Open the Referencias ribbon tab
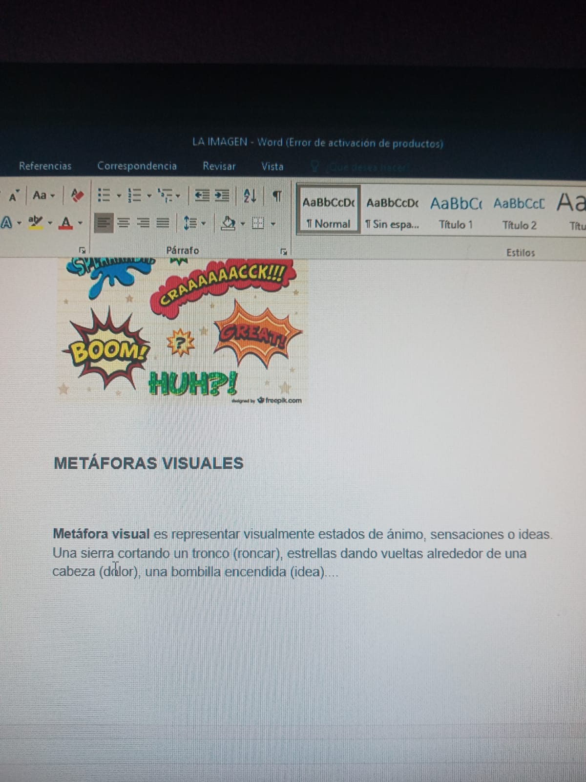Screen dimensions: 586x782 click(45, 166)
